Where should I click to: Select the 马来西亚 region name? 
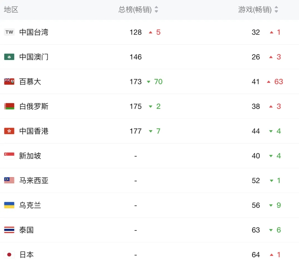point(34,180)
